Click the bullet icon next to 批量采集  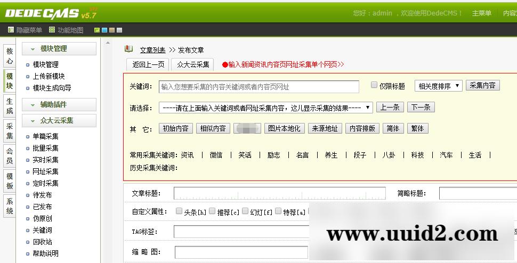pyautogui.click(x=28, y=149)
